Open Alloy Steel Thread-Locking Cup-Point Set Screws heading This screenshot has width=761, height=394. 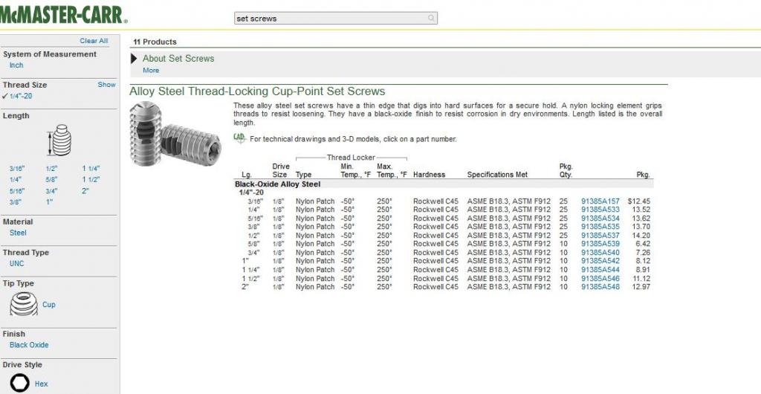(257, 91)
